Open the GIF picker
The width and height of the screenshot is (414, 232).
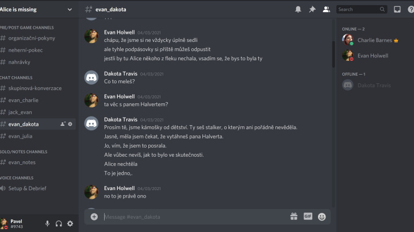pyautogui.click(x=308, y=216)
